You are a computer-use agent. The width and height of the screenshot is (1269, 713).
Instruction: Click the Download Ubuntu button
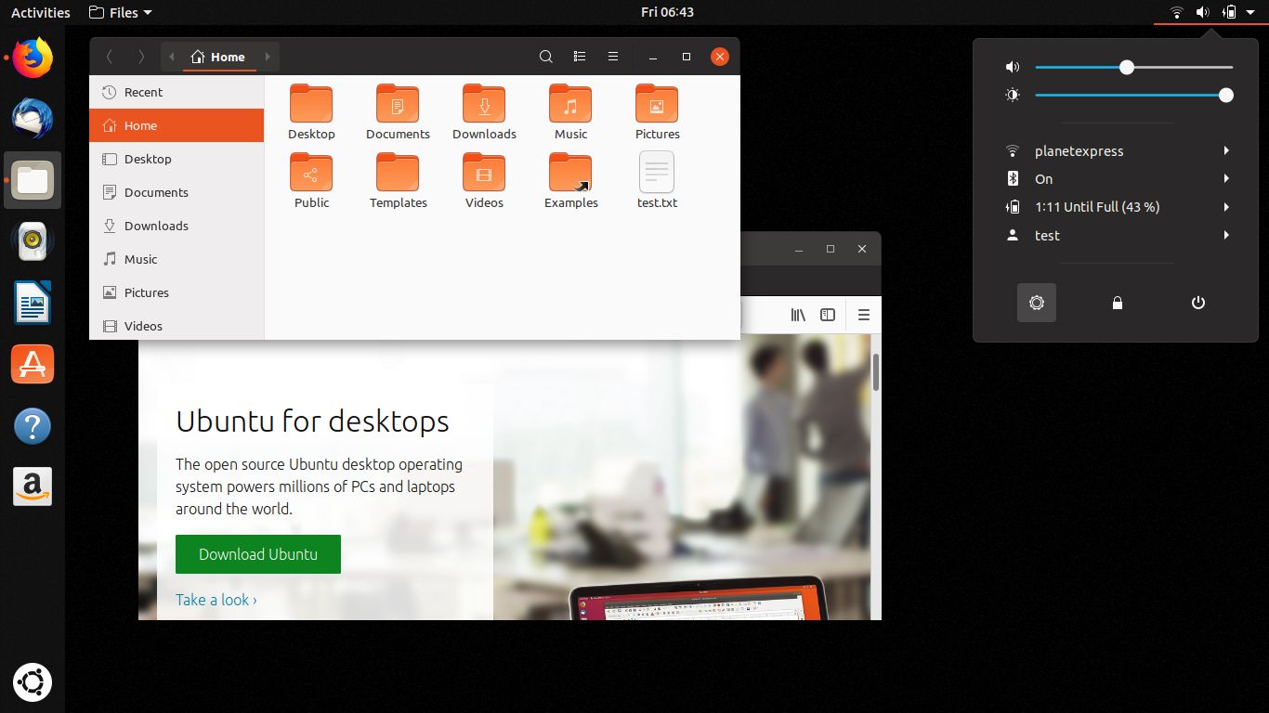257,553
